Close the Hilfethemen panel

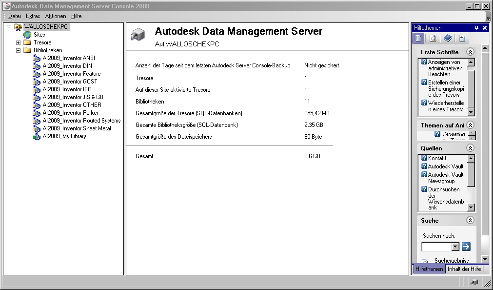pyautogui.click(x=485, y=28)
